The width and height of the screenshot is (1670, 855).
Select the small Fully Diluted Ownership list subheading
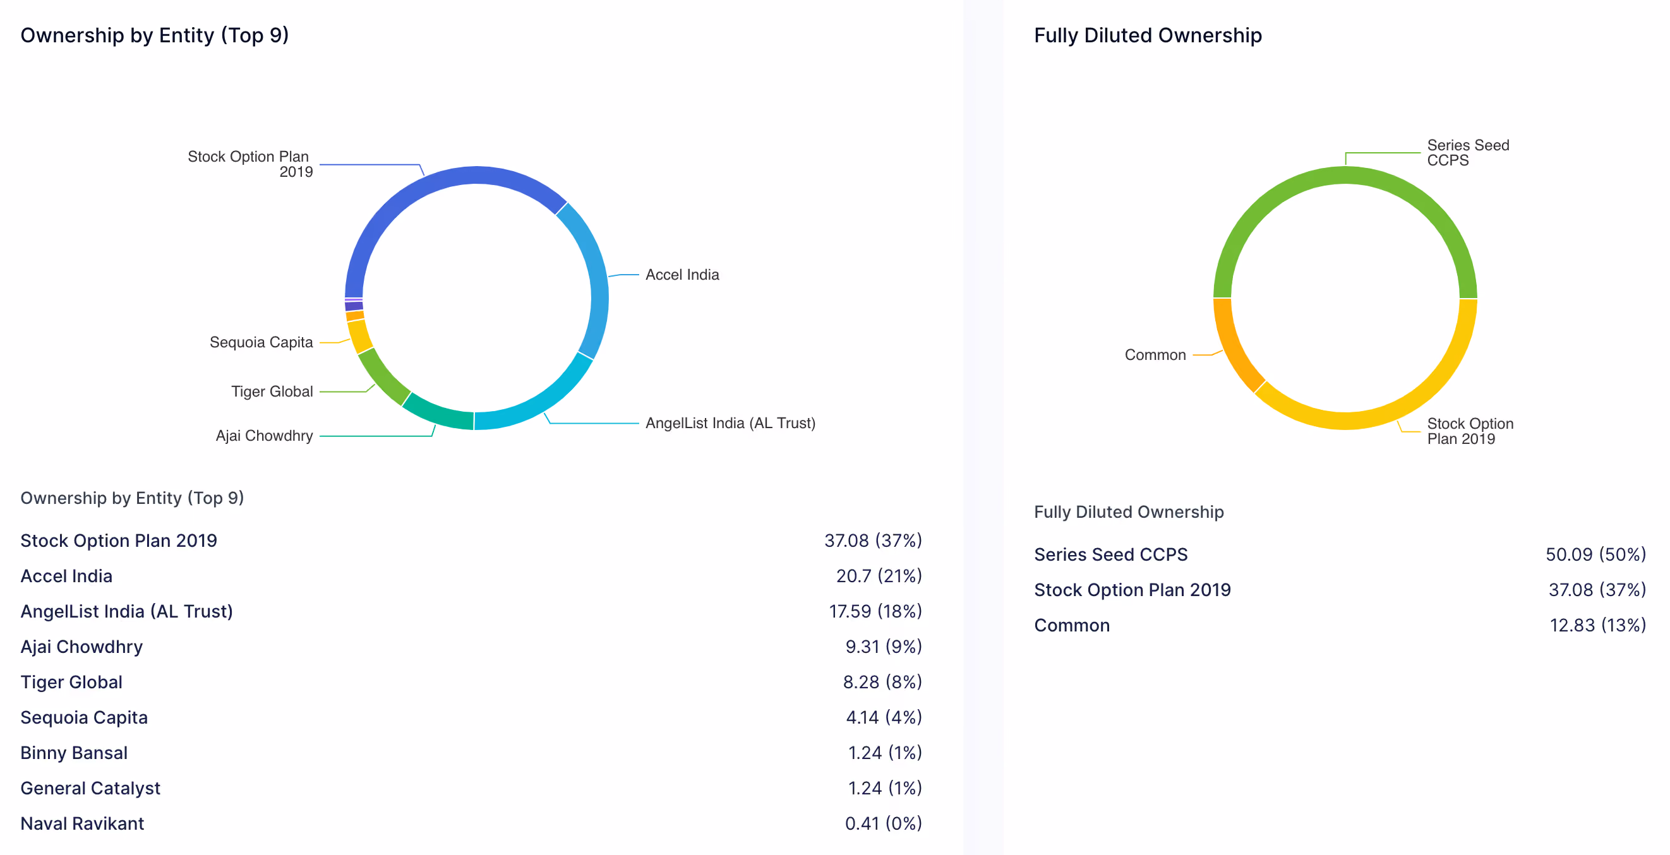tap(1128, 512)
